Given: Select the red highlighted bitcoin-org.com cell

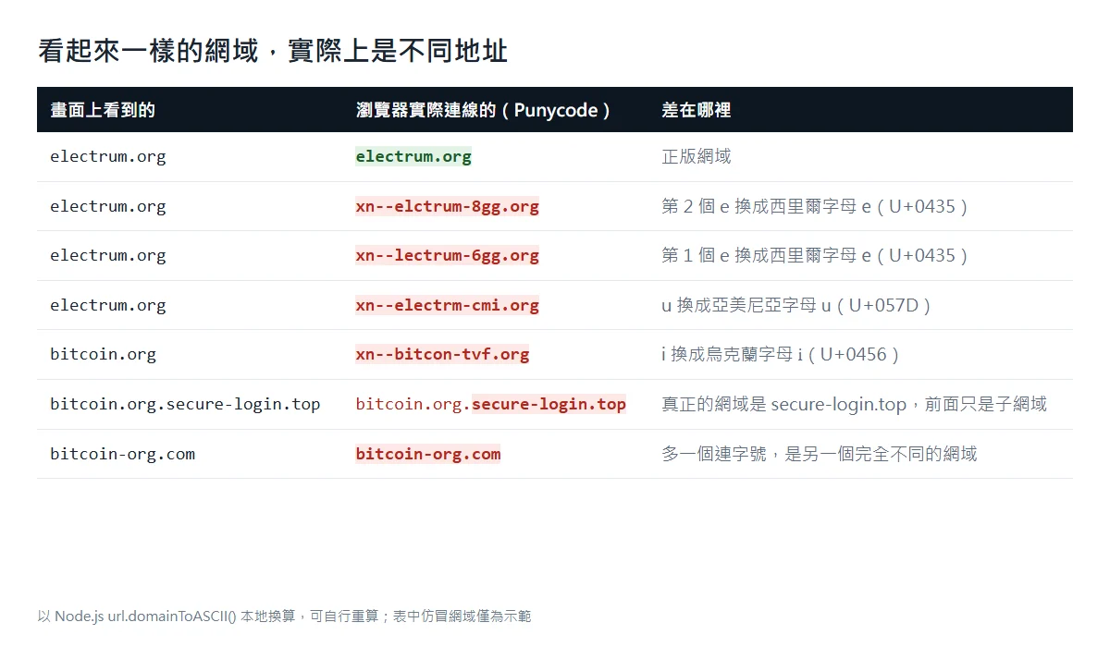Looking at the screenshot, I should click(x=428, y=454).
